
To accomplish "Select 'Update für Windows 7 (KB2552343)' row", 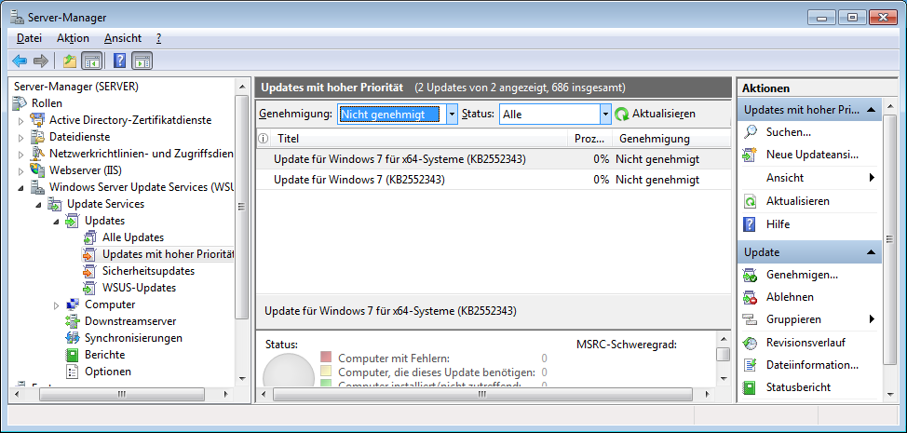I will click(x=494, y=180).
